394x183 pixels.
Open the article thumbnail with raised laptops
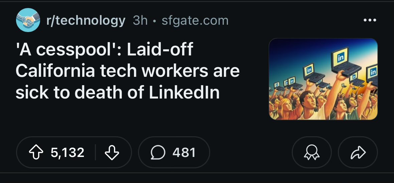(x=323, y=79)
